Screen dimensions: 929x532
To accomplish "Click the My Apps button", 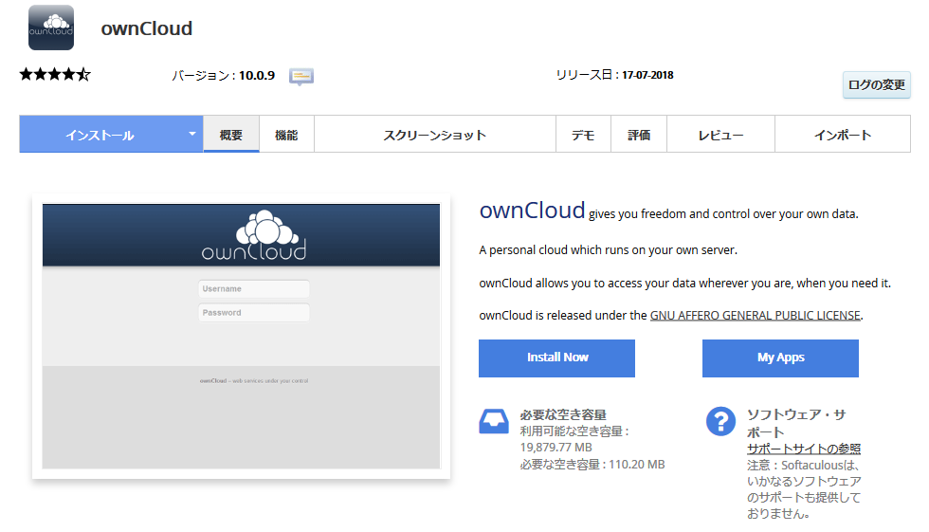I will coord(780,358).
